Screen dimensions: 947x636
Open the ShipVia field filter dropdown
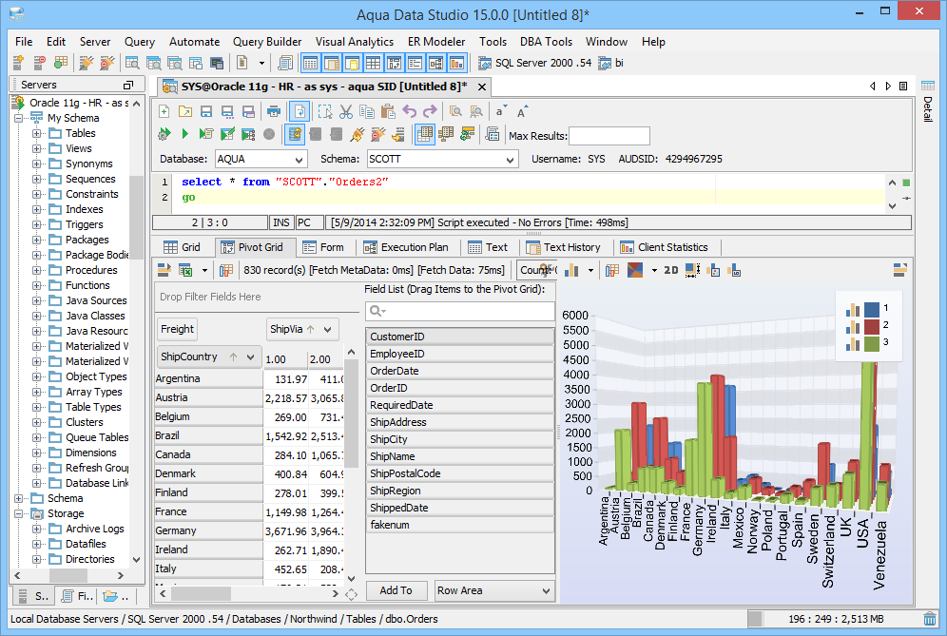[x=327, y=329]
